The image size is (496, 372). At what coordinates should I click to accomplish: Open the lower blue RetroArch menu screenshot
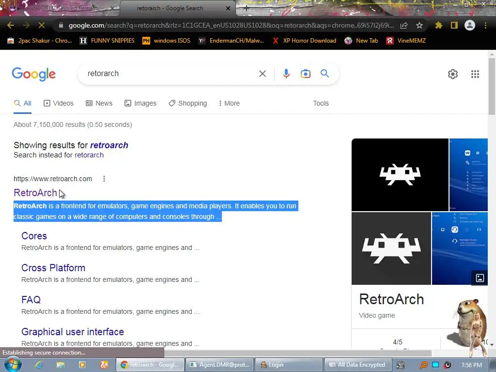pos(460,248)
